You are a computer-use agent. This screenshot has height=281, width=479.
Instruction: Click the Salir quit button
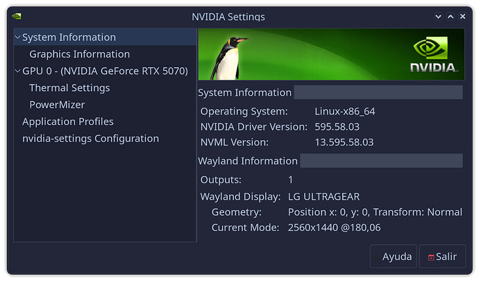click(x=442, y=256)
